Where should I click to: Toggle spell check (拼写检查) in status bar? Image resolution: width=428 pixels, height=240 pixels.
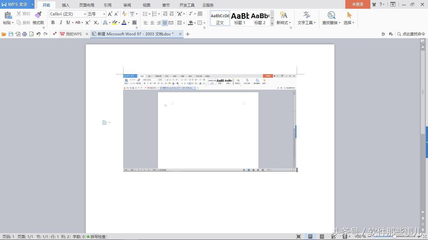[97, 237]
